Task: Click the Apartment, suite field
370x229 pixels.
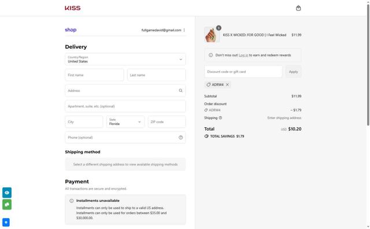Action: point(125,106)
